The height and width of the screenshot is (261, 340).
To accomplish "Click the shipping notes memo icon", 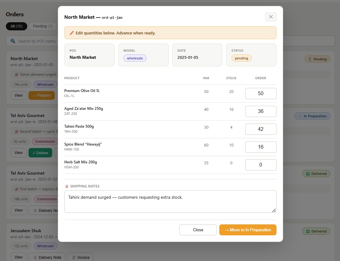I will coord(67,187).
